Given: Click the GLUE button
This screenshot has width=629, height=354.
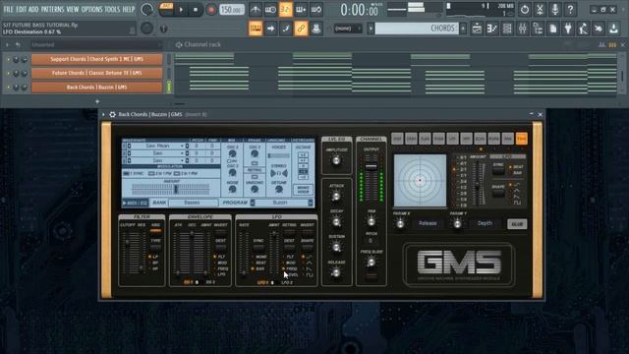Looking at the screenshot, I should [x=517, y=224].
